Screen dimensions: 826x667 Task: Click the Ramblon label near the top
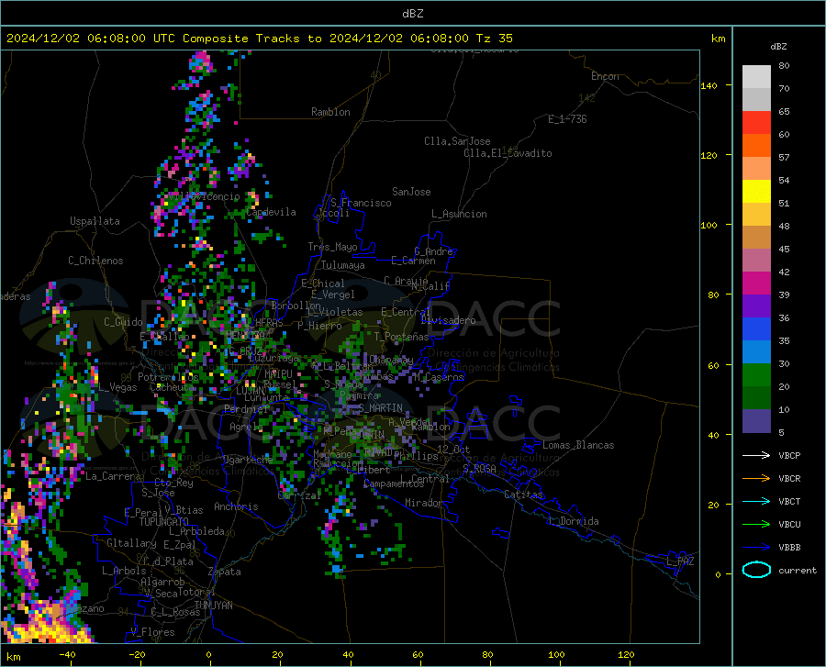click(x=330, y=112)
